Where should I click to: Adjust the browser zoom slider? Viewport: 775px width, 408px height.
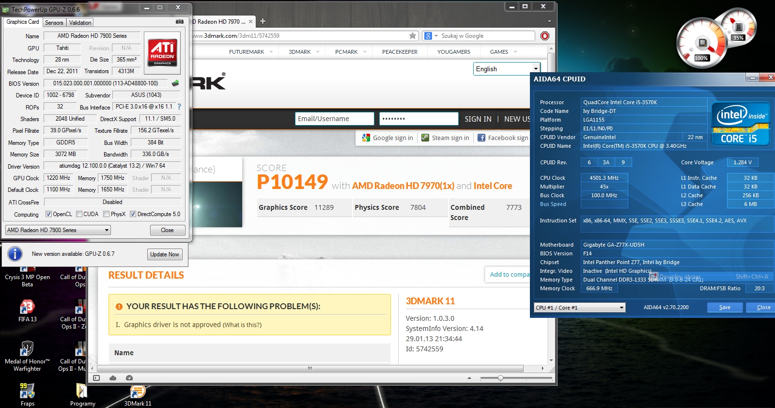[500, 378]
